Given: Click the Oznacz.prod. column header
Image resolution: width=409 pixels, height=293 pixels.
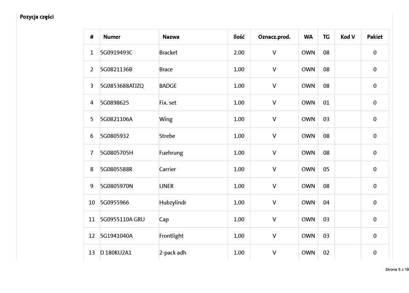Looking at the screenshot, I should click(x=274, y=37).
